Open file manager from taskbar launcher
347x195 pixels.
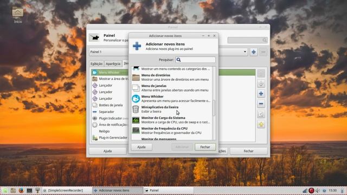click(13, 190)
